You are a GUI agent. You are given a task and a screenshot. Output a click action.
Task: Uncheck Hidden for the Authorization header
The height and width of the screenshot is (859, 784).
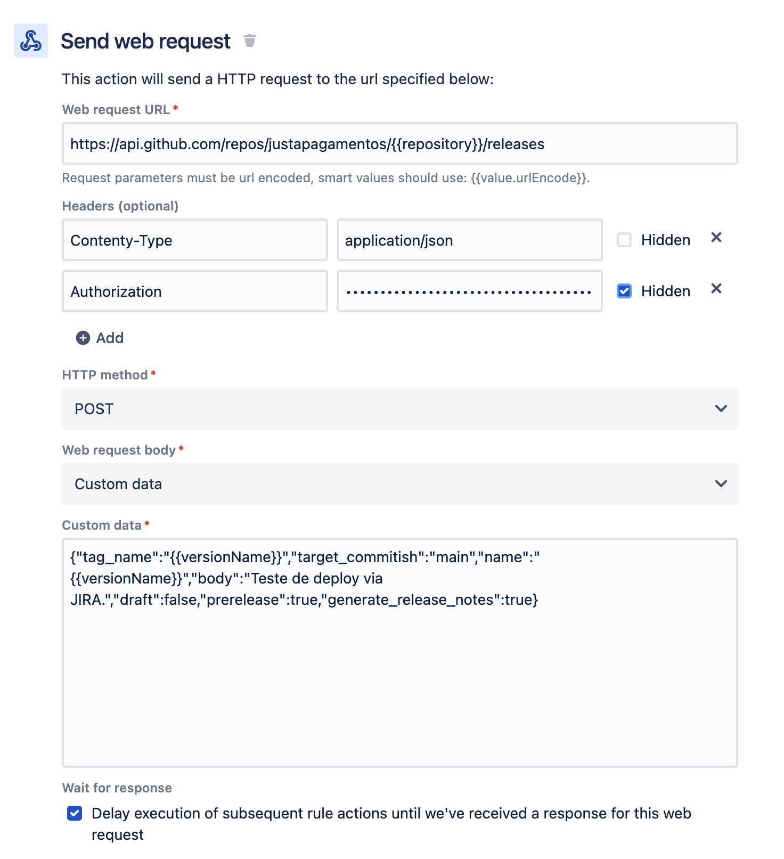pos(624,291)
